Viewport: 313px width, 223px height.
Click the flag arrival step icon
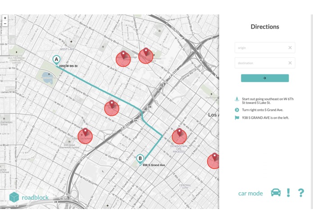237,118
